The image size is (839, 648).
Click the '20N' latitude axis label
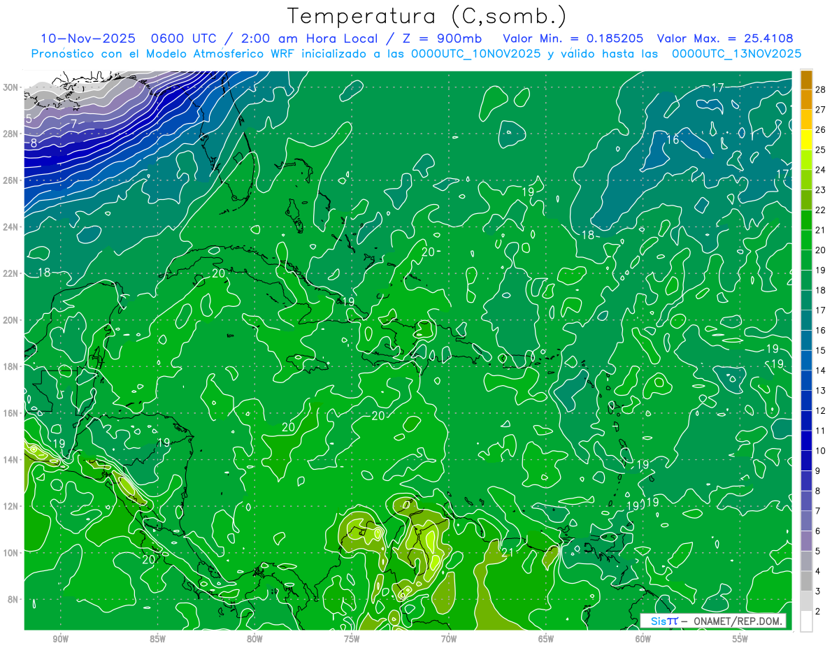[11, 320]
